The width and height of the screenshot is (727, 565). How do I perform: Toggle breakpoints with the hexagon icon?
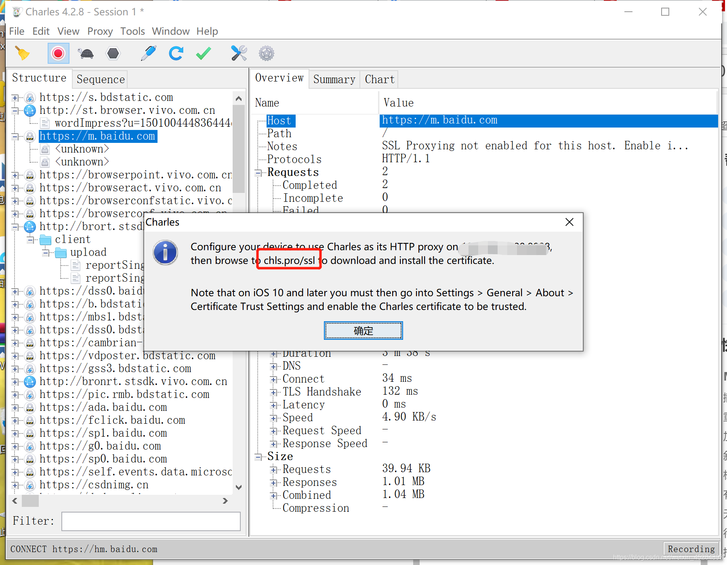click(113, 53)
